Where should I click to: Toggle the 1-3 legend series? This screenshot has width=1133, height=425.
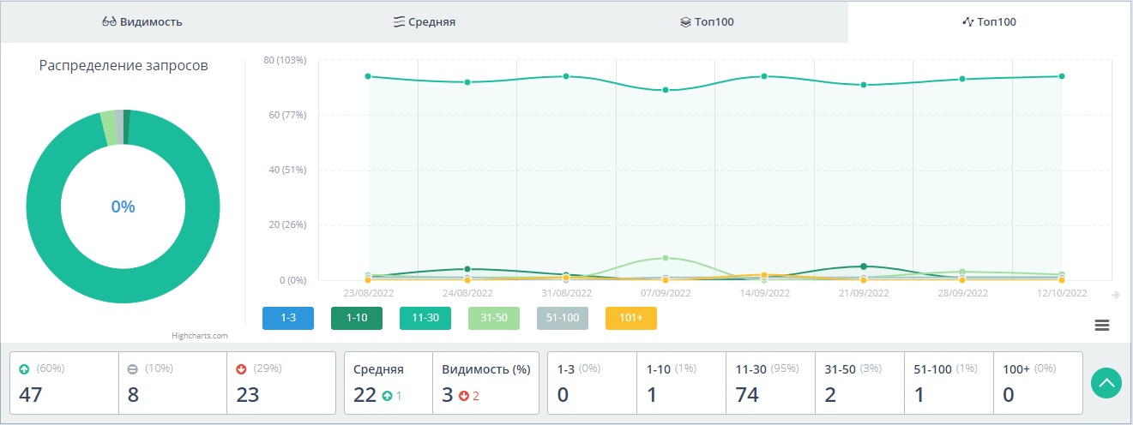(x=288, y=318)
